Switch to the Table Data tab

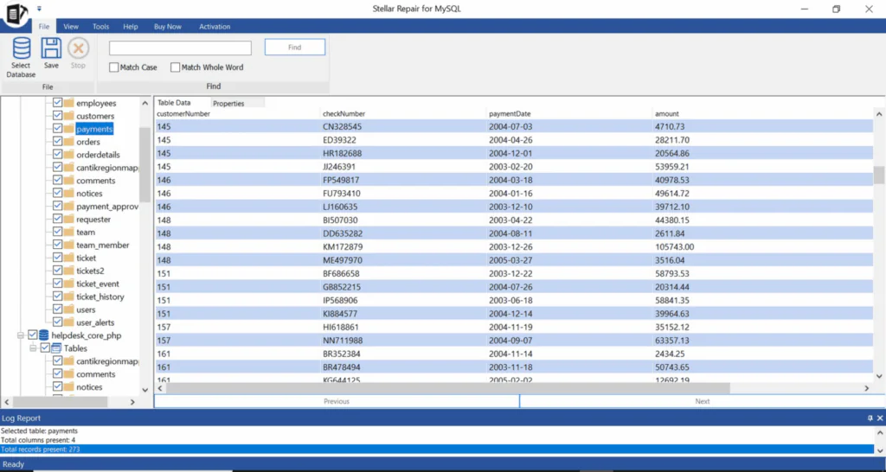tap(174, 103)
